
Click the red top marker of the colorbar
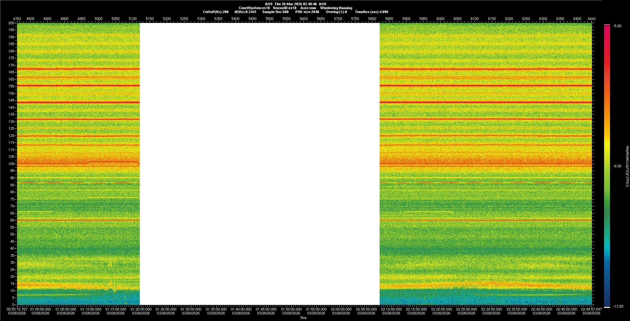[x=607, y=25]
